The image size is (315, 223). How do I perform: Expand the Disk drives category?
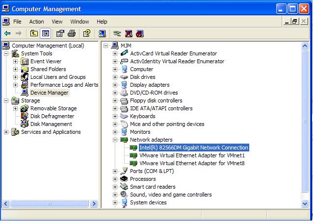115,77
